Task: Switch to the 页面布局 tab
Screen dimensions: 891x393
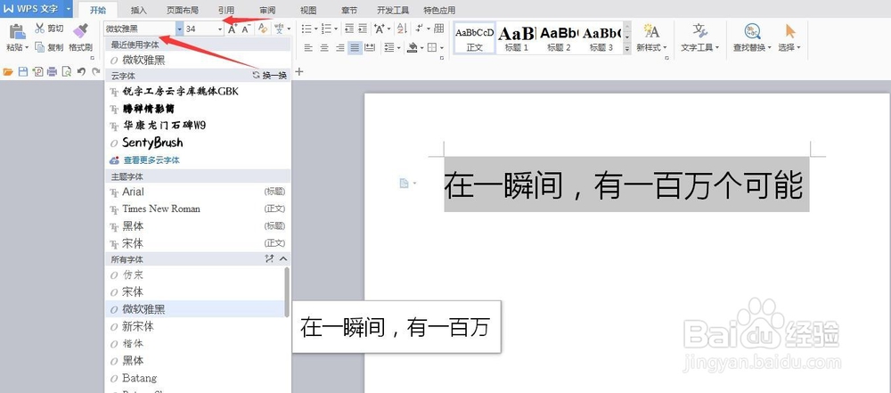Action: (x=183, y=10)
